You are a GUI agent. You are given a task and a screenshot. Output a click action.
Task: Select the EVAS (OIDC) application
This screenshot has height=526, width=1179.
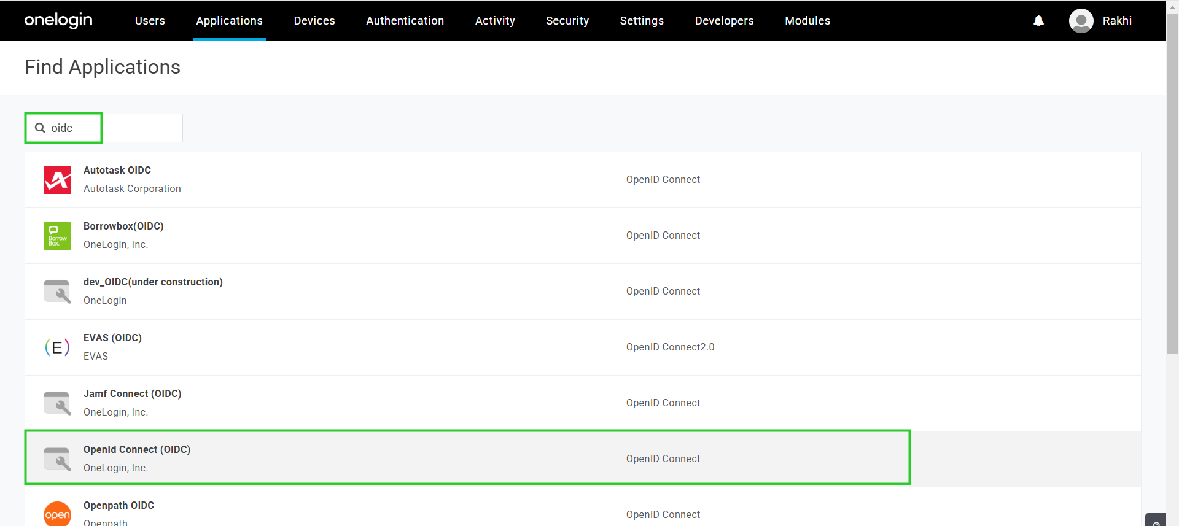tap(583, 347)
